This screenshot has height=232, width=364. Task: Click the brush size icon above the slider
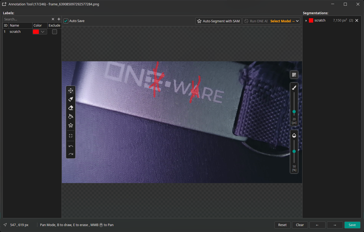click(x=294, y=88)
